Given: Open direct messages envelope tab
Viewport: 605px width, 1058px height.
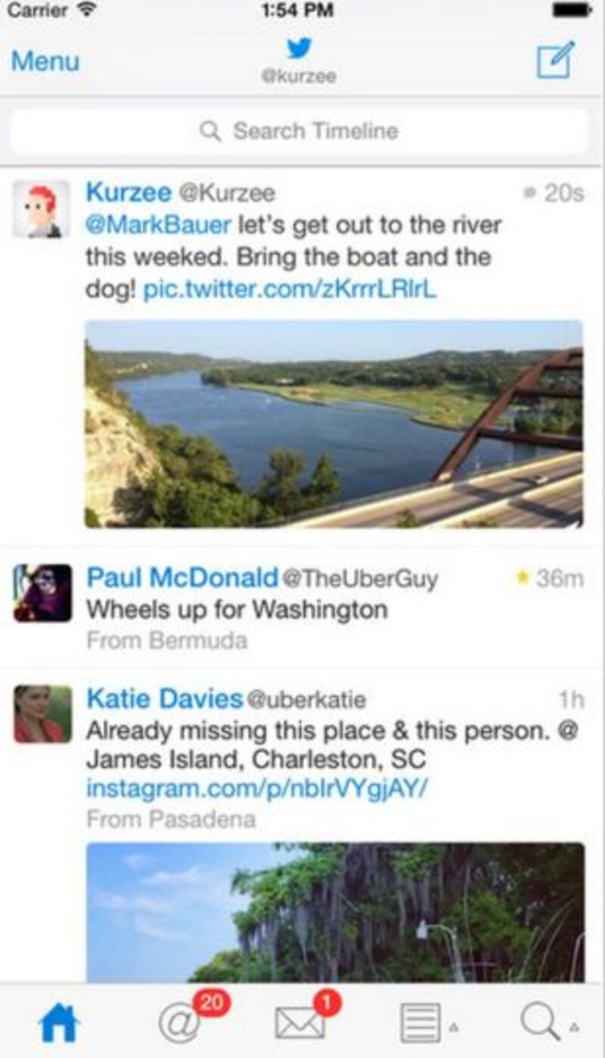Looking at the screenshot, I should pos(300,1023).
